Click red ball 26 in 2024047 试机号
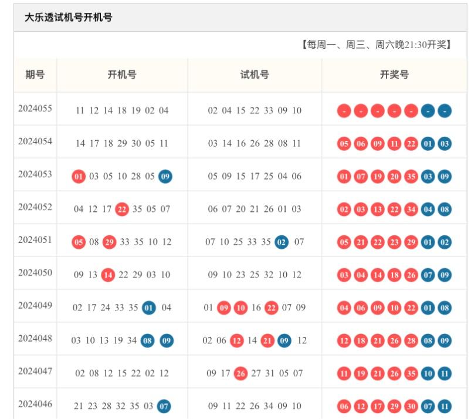This screenshot has width=471, height=419. (240, 374)
